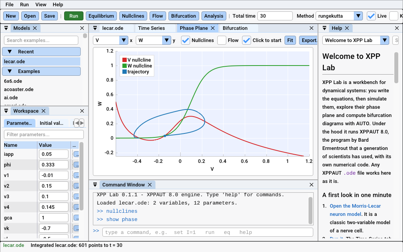Toggle the checkbox right of Live

pyautogui.click(x=394, y=16)
